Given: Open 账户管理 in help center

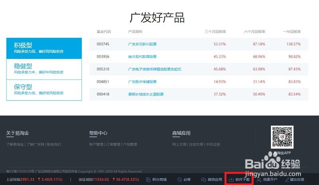Looking at the screenshot, I should (x=96, y=144).
